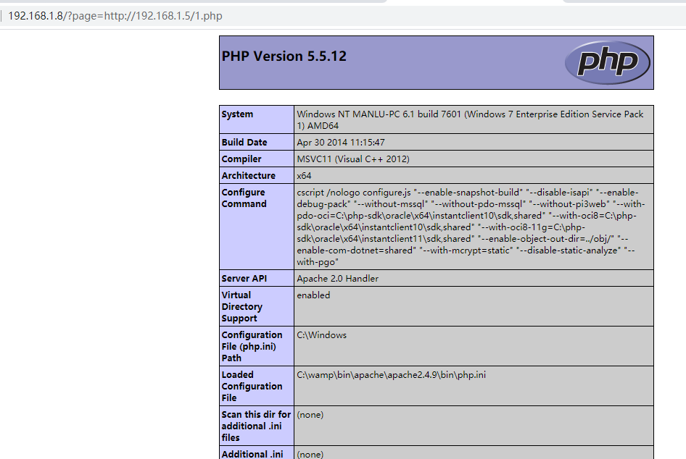Click the Server API label cell
686x459 pixels.
click(x=257, y=279)
